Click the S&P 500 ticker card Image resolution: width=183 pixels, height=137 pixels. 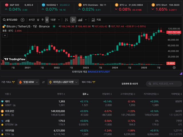19,7
